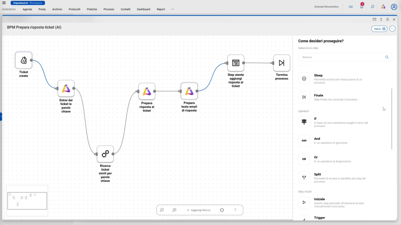Open the hamburger main menu
The height and width of the screenshot is (225, 401).
tap(4, 3)
